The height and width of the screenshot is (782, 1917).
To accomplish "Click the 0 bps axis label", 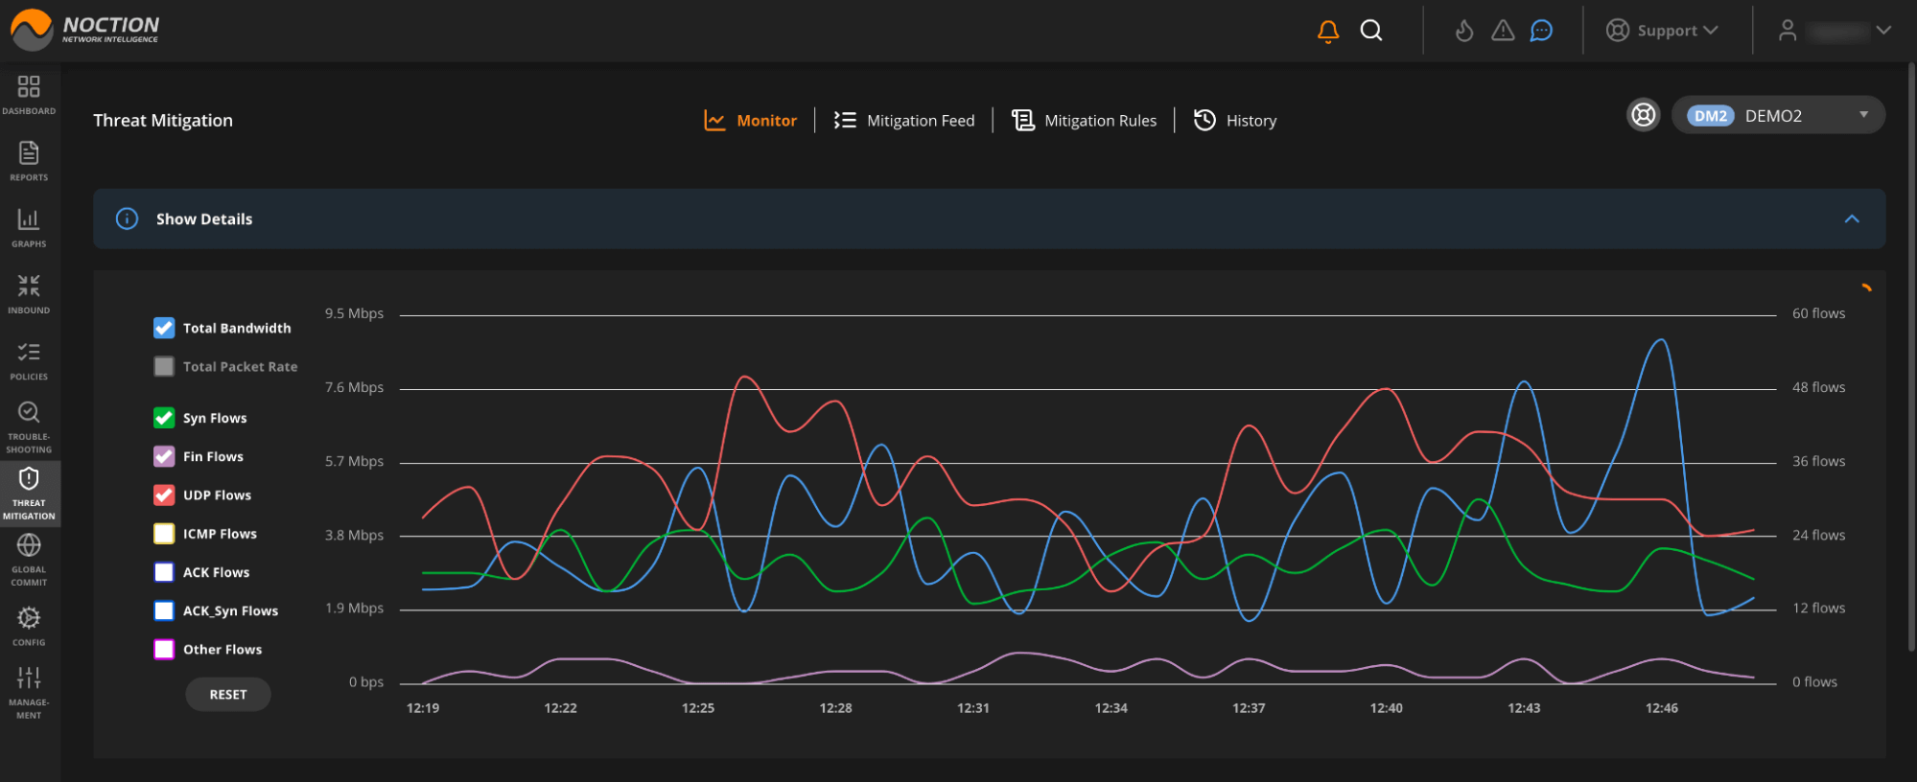I will pyautogui.click(x=366, y=682).
